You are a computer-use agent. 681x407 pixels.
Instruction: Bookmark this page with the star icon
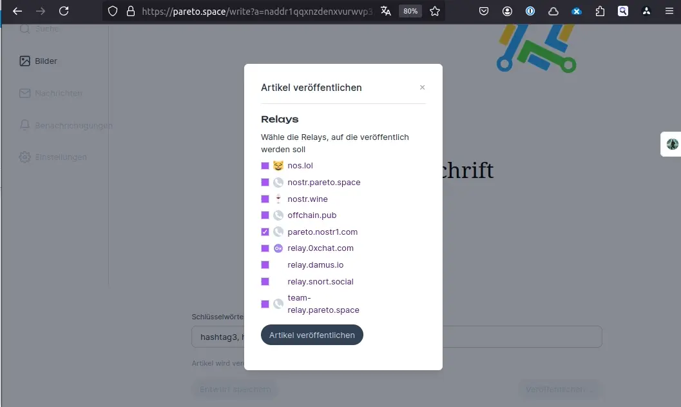[x=435, y=12]
